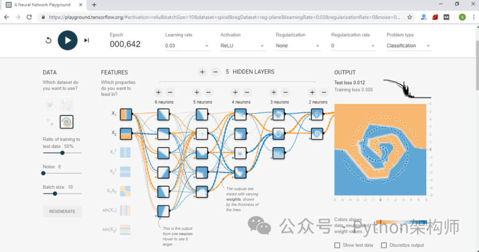479x252 pixels.
Task: Reload the page
Action: coord(29,17)
